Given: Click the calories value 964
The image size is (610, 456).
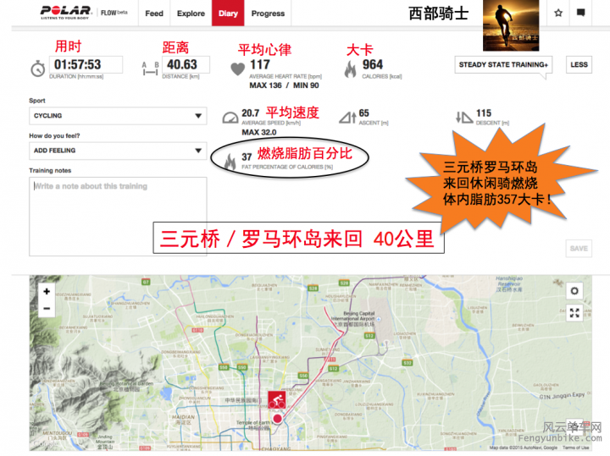Looking at the screenshot, I should pyautogui.click(x=373, y=64).
